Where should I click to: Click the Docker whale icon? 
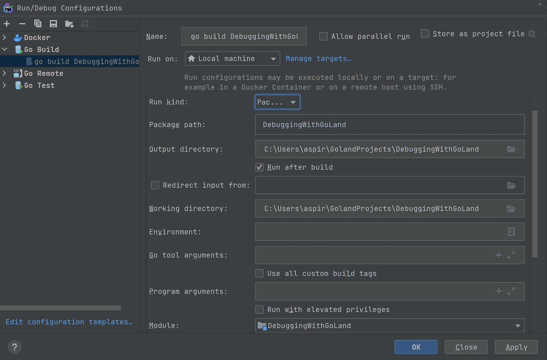pyautogui.click(x=18, y=38)
